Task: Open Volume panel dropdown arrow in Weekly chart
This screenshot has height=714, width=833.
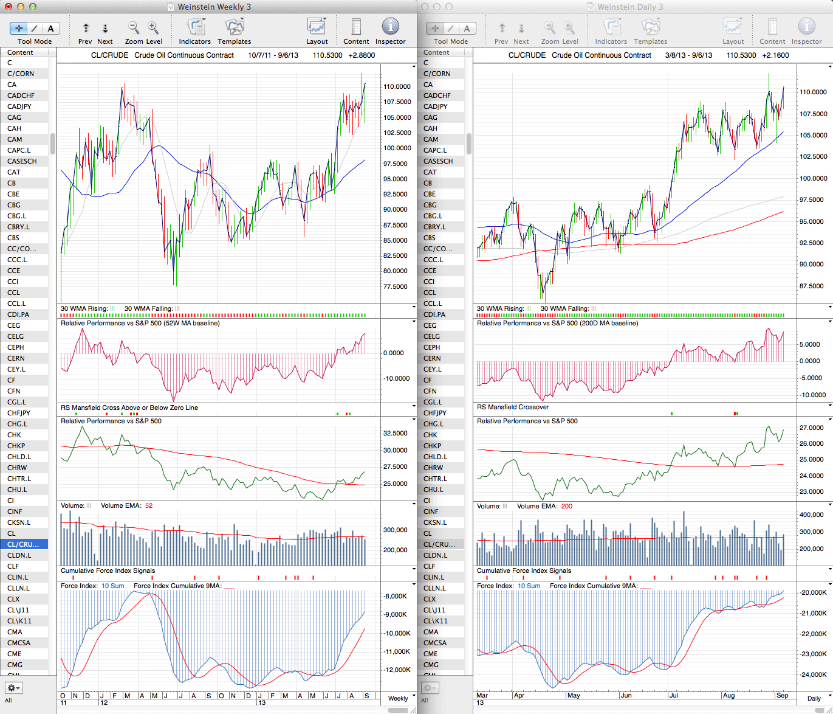Action: [x=414, y=505]
